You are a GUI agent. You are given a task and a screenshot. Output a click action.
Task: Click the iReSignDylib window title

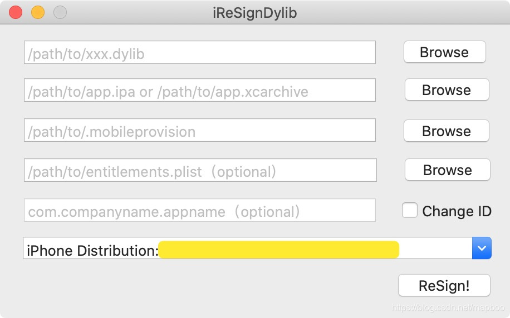click(254, 13)
